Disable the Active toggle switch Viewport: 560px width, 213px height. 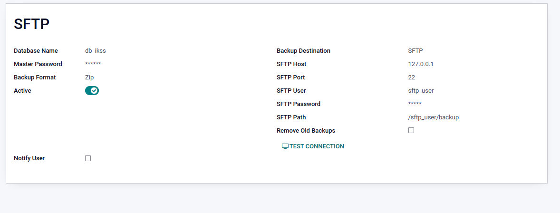point(92,90)
